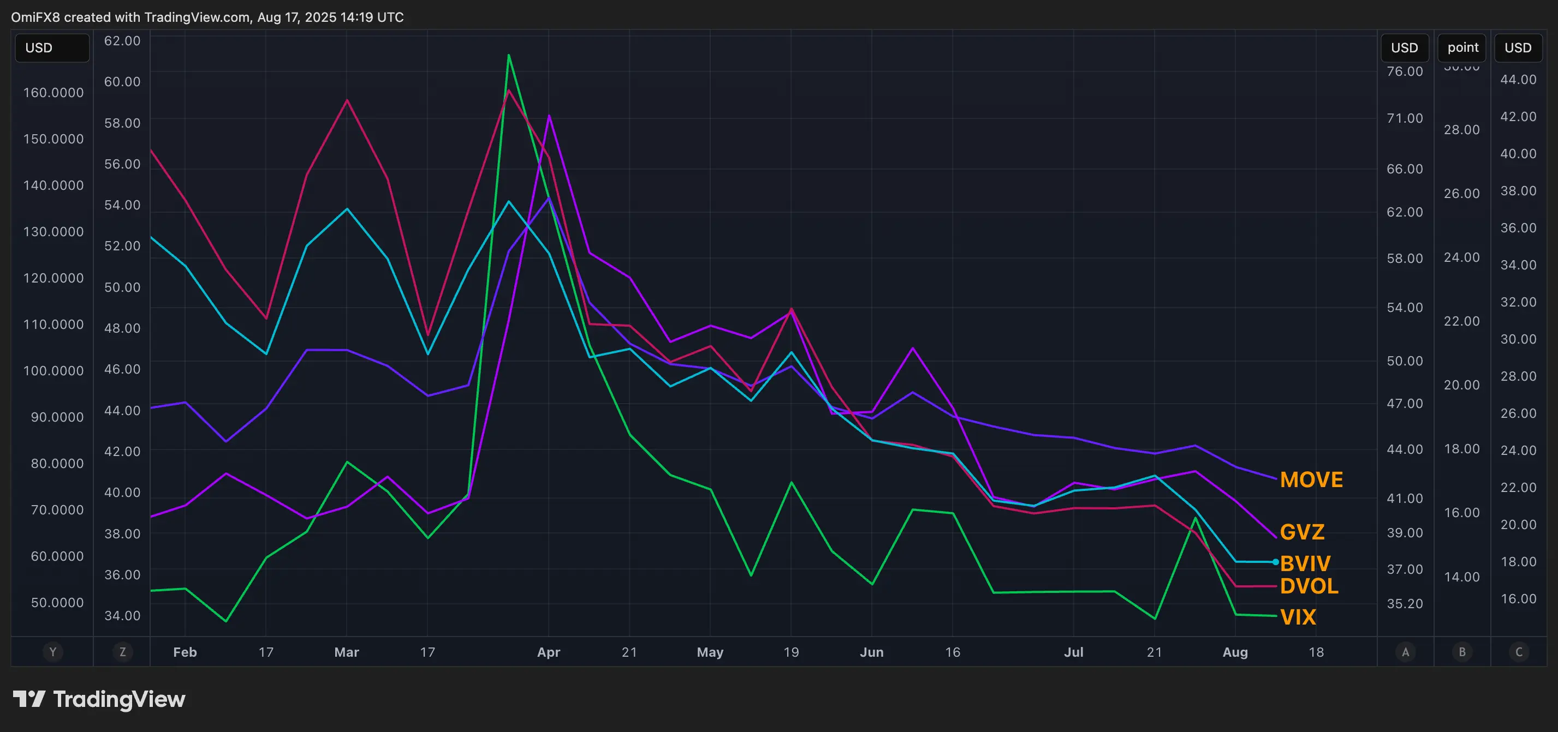Select the MOVE series label

[1311, 479]
